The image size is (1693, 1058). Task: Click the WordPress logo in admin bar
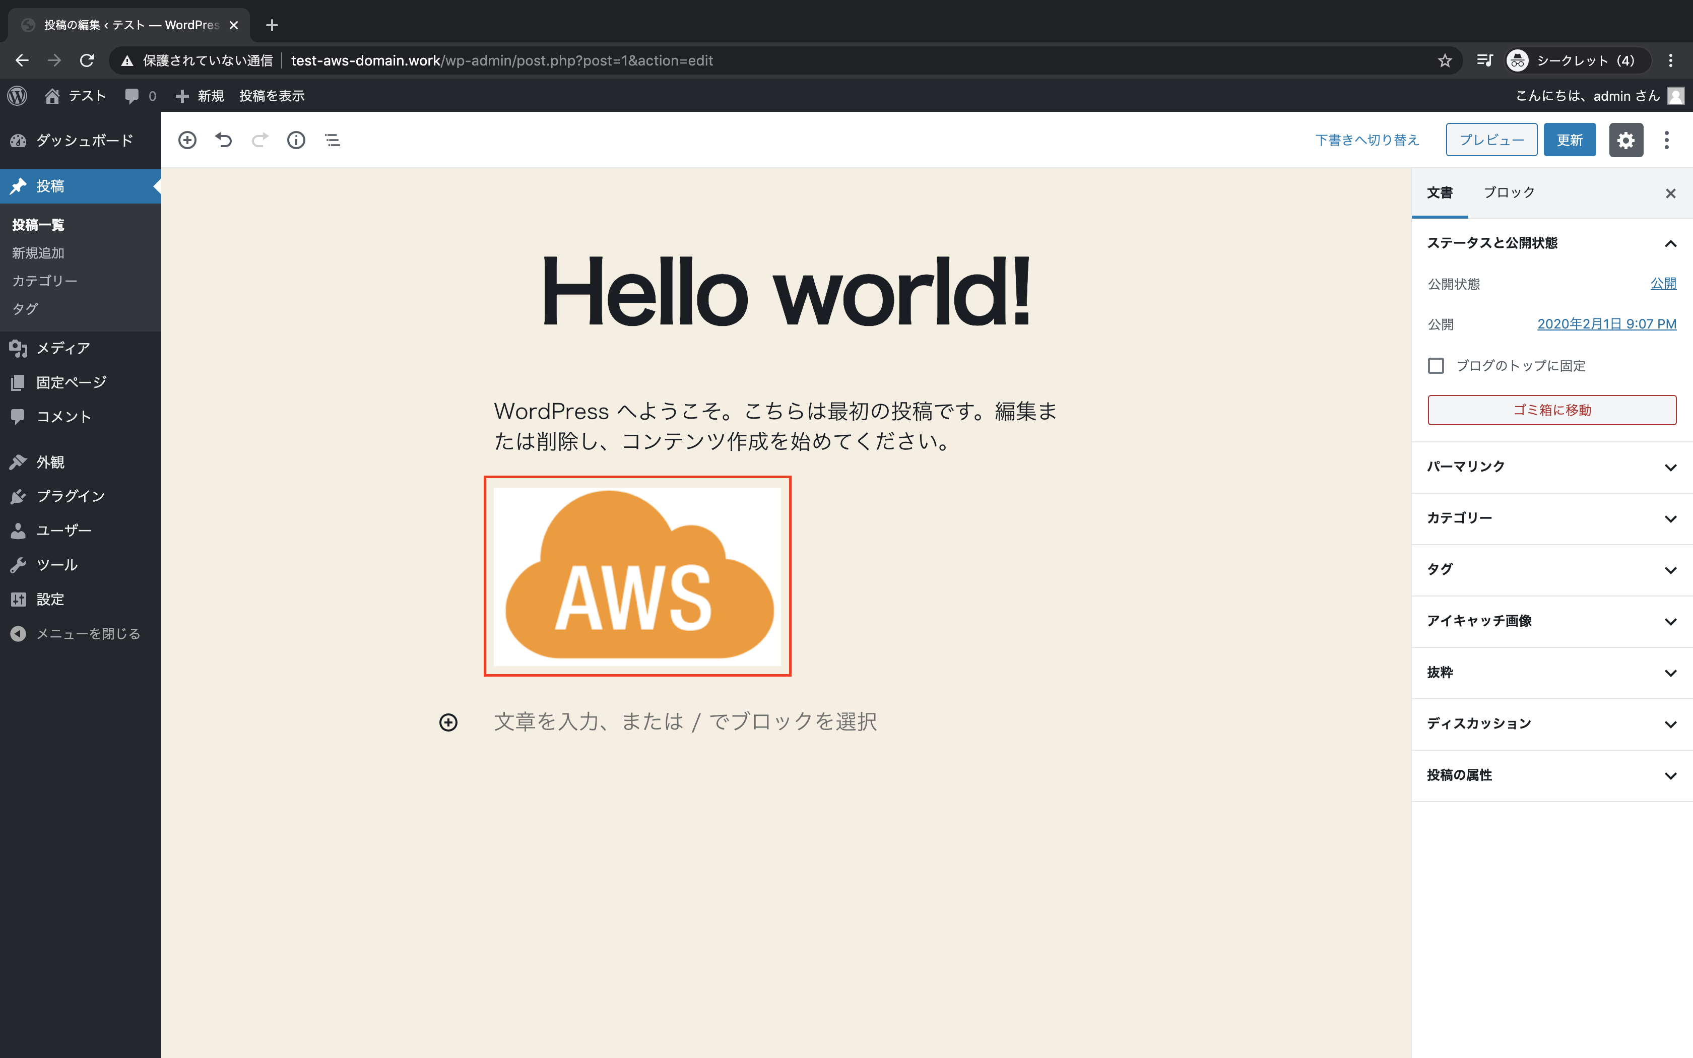[18, 96]
